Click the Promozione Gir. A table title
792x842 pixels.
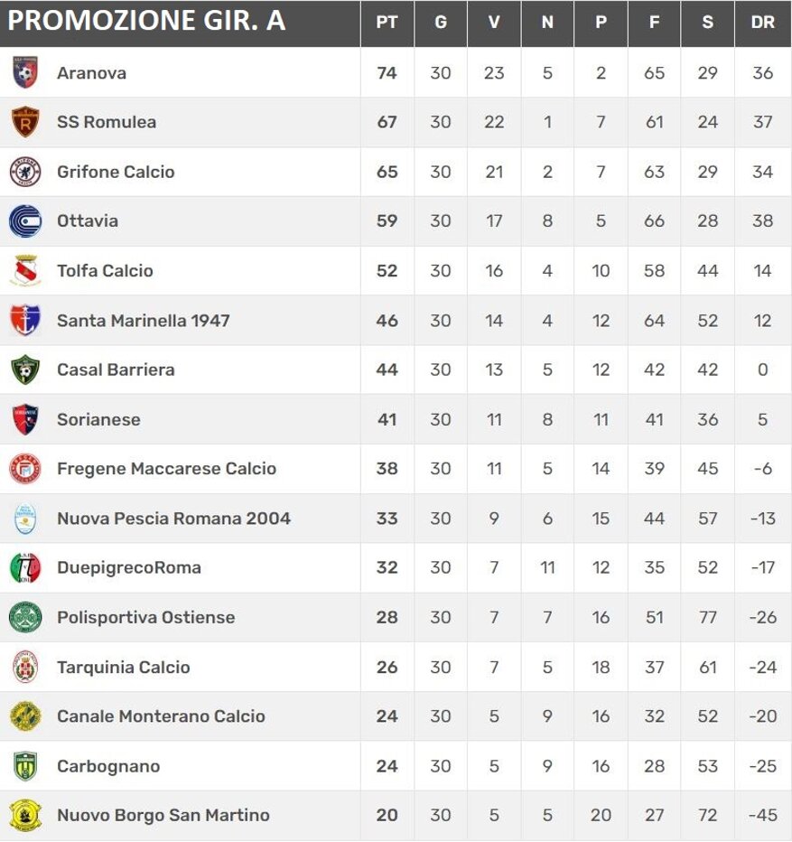click(x=146, y=21)
